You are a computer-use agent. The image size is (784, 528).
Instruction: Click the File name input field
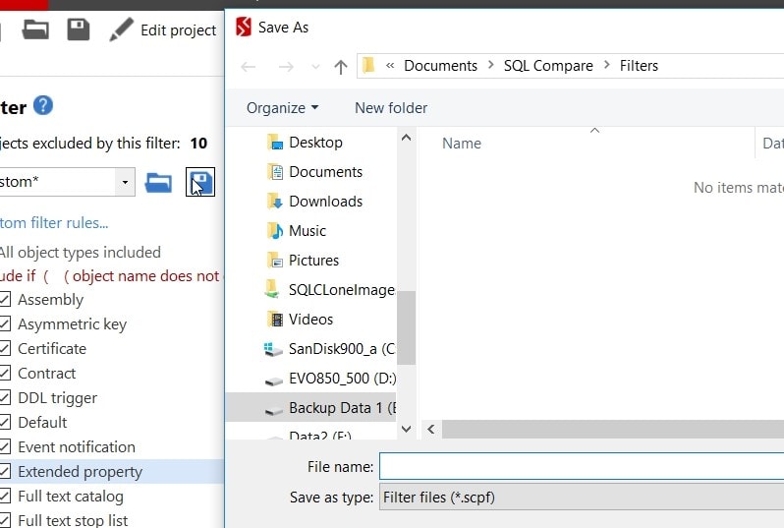[582, 466]
